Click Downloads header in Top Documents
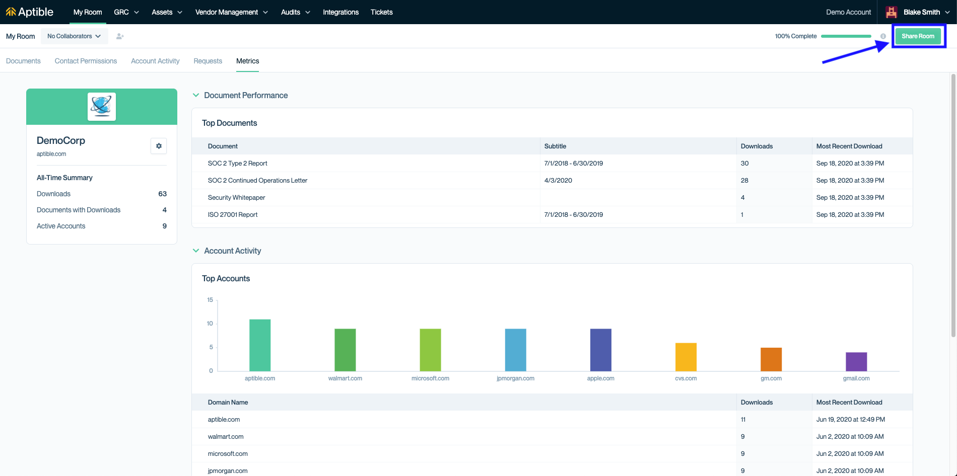This screenshot has height=476, width=957. (757, 146)
